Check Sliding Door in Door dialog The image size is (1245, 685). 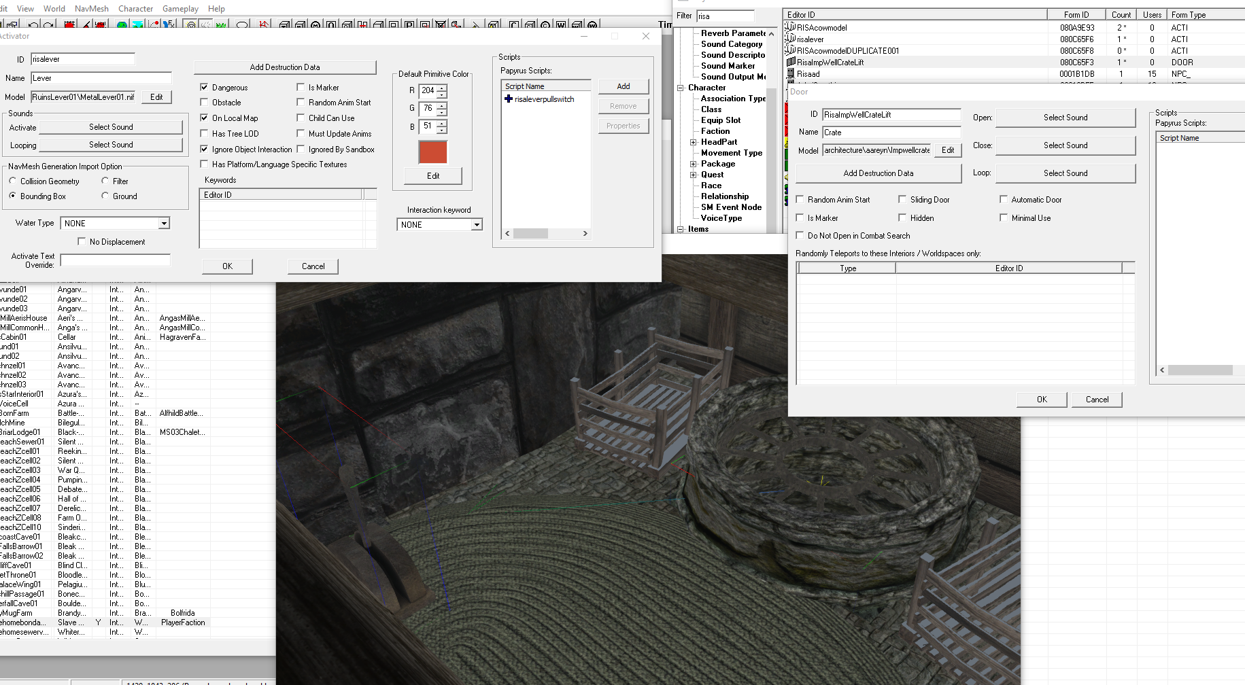902,199
